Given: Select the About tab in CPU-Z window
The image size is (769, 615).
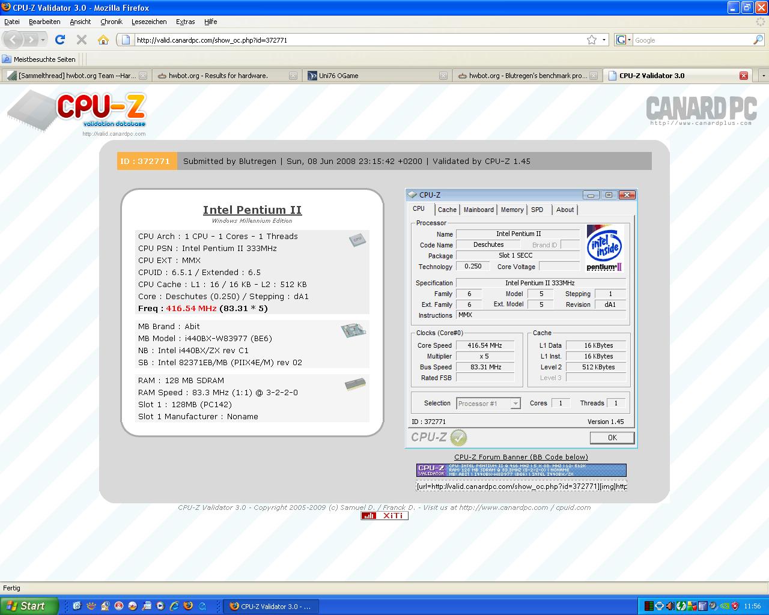Looking at the screenshot, I should 565,210.
